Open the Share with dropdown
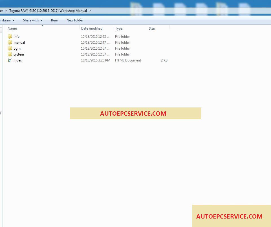The height and width of the screenshot is (227, 271). click(33, 20)
